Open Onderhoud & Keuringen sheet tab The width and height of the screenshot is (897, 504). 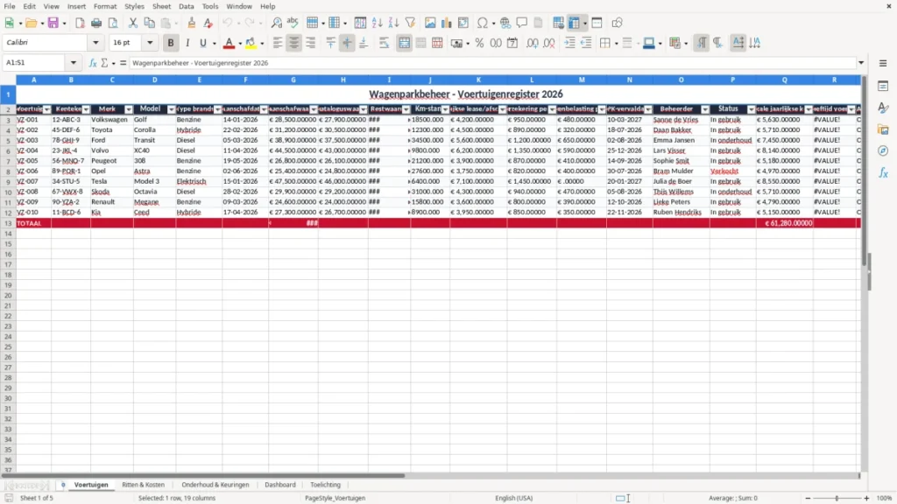(215, 485)
